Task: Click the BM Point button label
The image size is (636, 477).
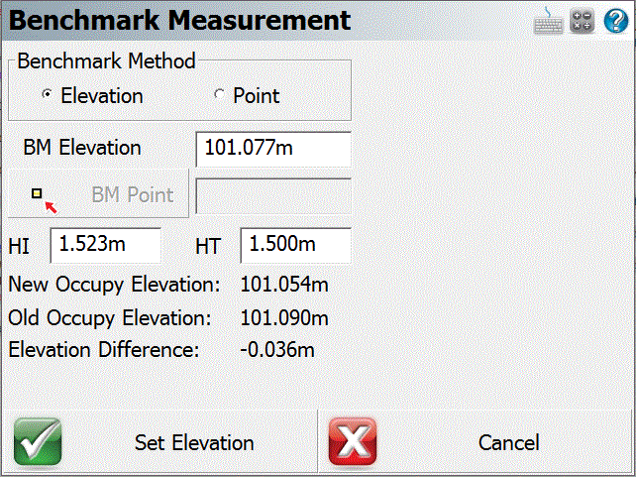Action: pos(133,194)
